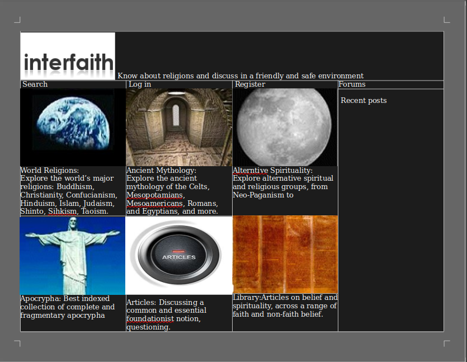Click the Log in navigation item
467x362 pixels.
pos(140,84)
